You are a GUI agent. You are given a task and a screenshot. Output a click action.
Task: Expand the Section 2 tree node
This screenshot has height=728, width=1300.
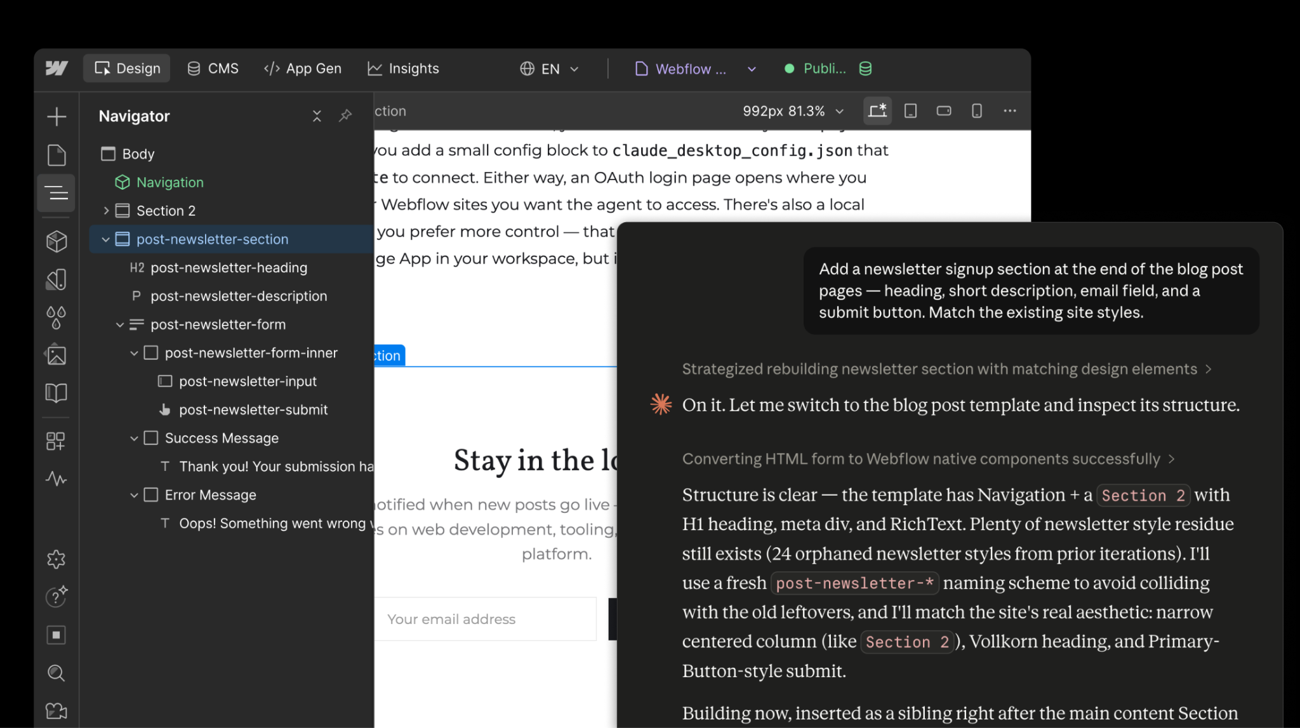click(x=106, y=211)
